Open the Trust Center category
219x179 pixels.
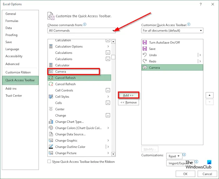(14, 96)
